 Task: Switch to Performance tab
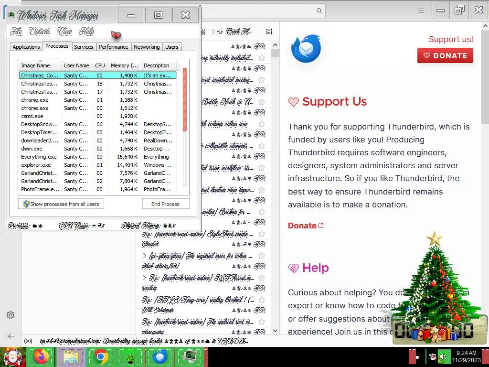[114, 47]
